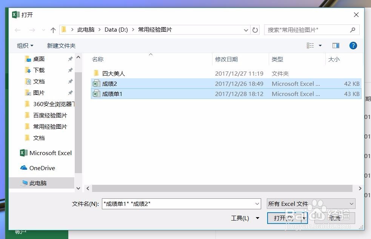Click the forward navigation arrow
Viewport: 371px width, 239px height.
click(x=32, y=30)
